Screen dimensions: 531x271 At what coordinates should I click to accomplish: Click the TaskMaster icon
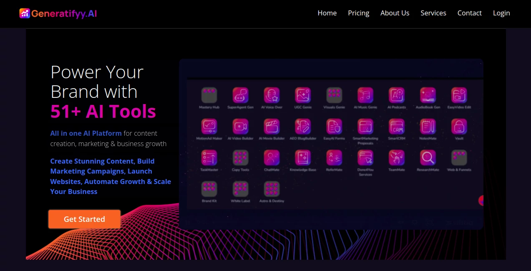click(209, 157)
